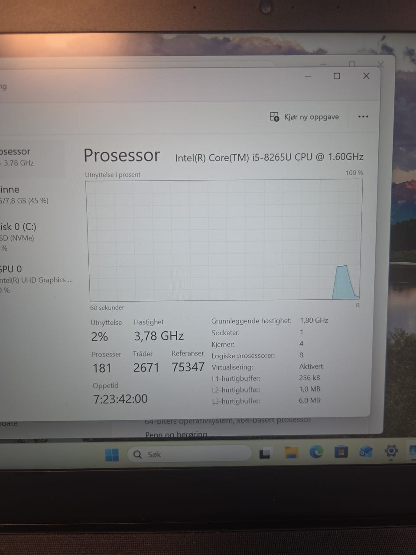The image size is (416, 555).
Task: Click the Kjør ny oppgave button
Action: click(x=305, y=117)
